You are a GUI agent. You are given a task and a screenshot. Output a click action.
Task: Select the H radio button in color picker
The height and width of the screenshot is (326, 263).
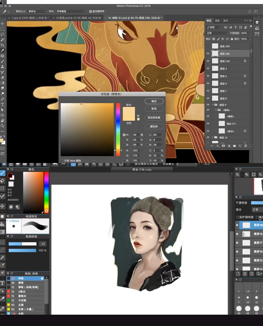tap(124, 135)
